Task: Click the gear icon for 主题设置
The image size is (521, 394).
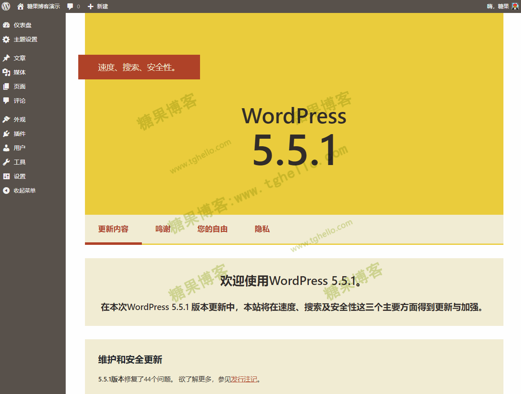Action: point(6,39)
